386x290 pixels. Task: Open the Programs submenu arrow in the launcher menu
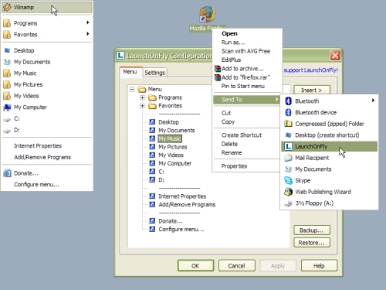(88, 22)
